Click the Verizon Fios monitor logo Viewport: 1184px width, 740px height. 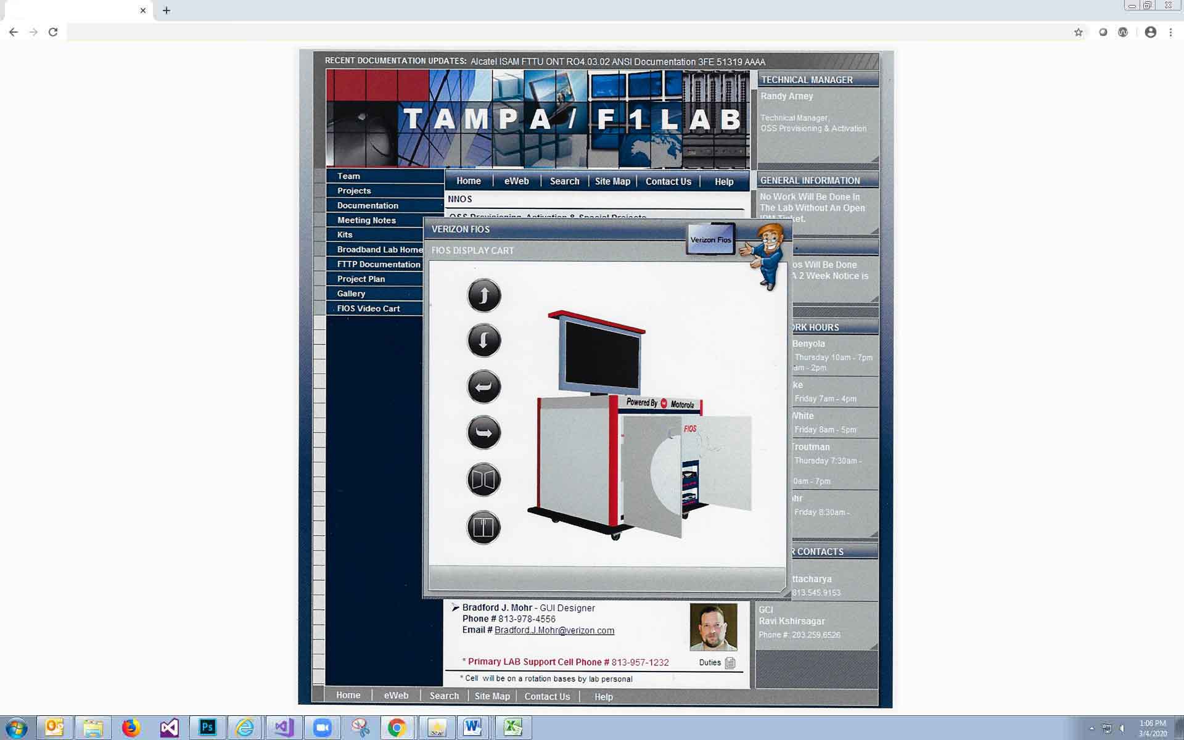[710, 239]
